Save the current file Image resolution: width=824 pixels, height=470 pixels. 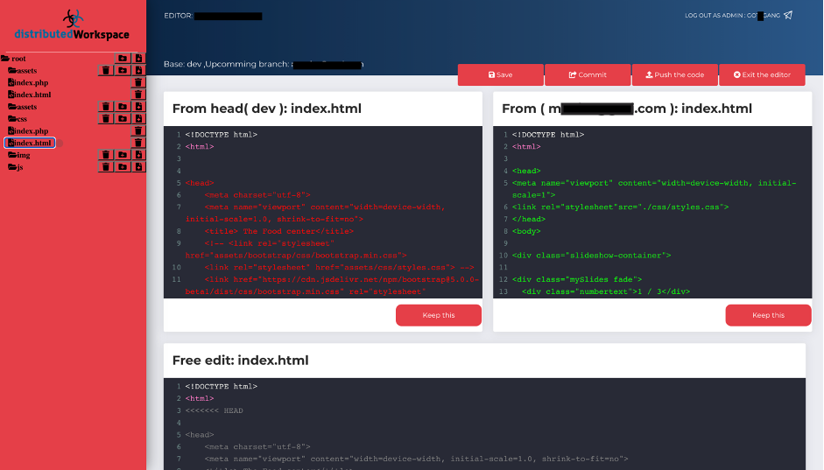500,75
